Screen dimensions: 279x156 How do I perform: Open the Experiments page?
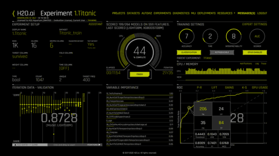[x=162, y=13]
